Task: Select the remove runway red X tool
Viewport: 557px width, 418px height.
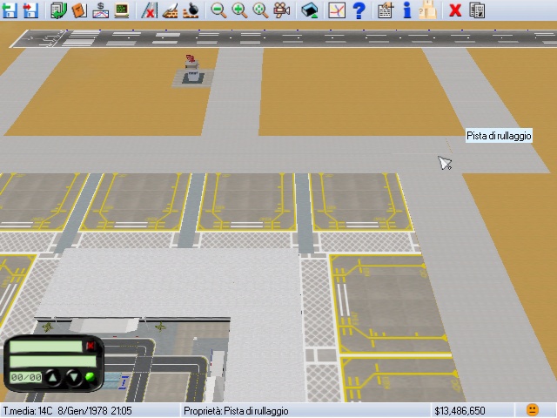Action: (x=149, y=10)
